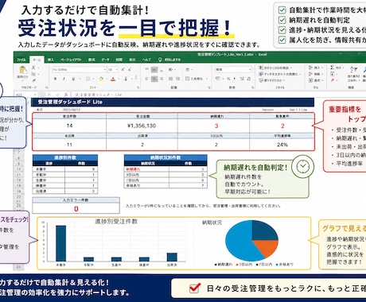
Task: Open the Clipboard group dialog launcher
Action: click(x=46, y=87)
